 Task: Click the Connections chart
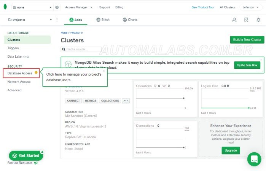click(166, 139)
